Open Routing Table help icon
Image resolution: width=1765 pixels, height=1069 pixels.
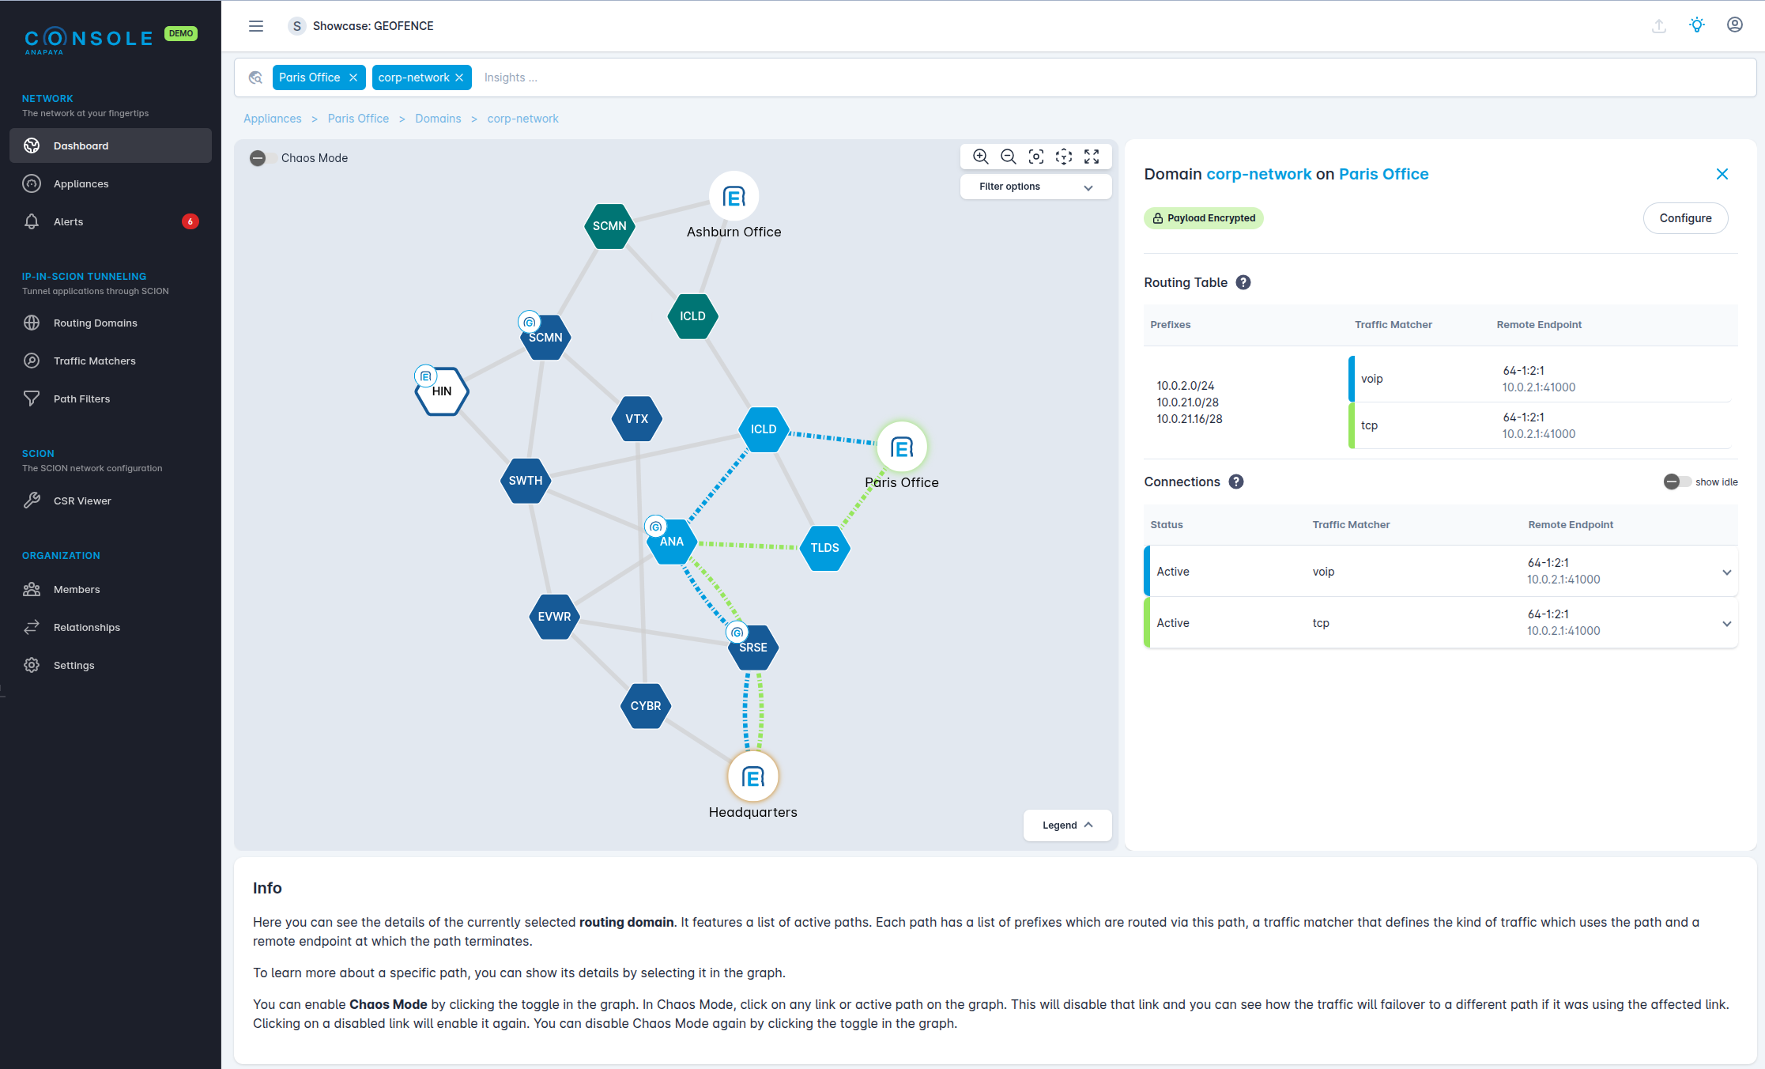(1243, 282)
